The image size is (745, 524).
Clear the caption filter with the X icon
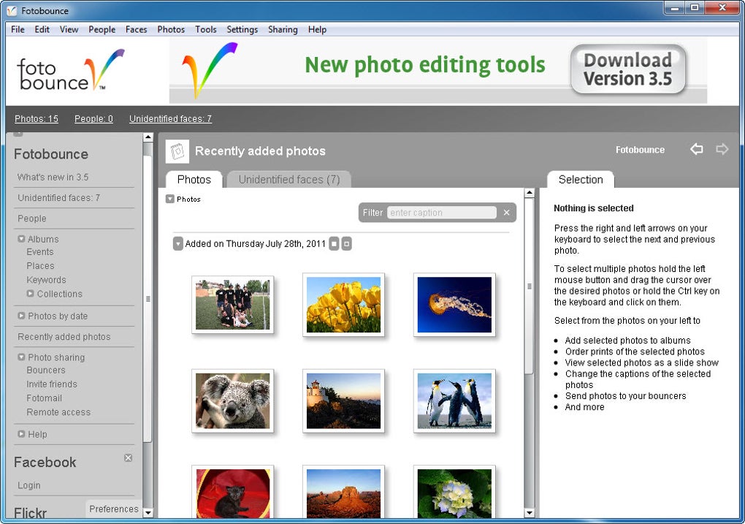[x=506, y=213]
